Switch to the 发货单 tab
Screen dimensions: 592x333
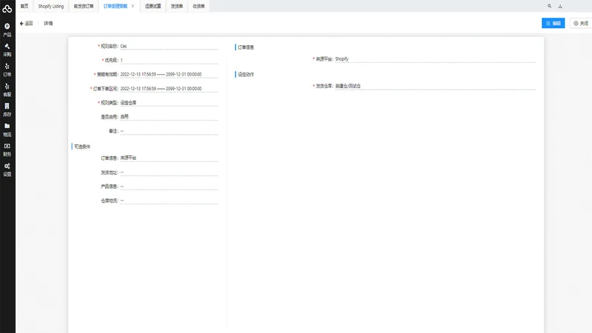coord(177,6)
